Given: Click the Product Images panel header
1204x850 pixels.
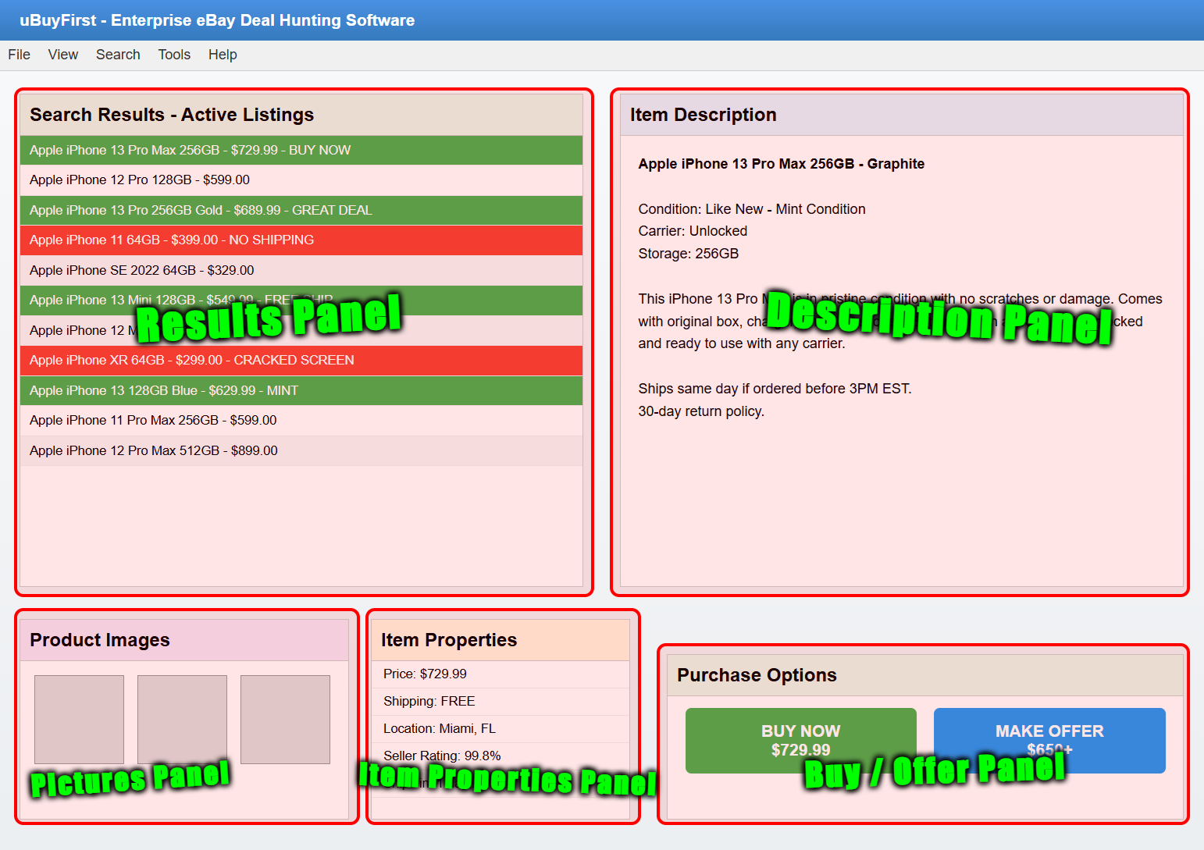Looking at the screenshot, I should pyautogui.click(x=184, y=640).
